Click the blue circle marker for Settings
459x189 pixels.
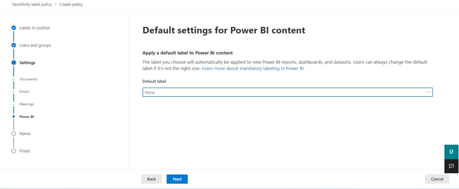[x=14, y=62]
